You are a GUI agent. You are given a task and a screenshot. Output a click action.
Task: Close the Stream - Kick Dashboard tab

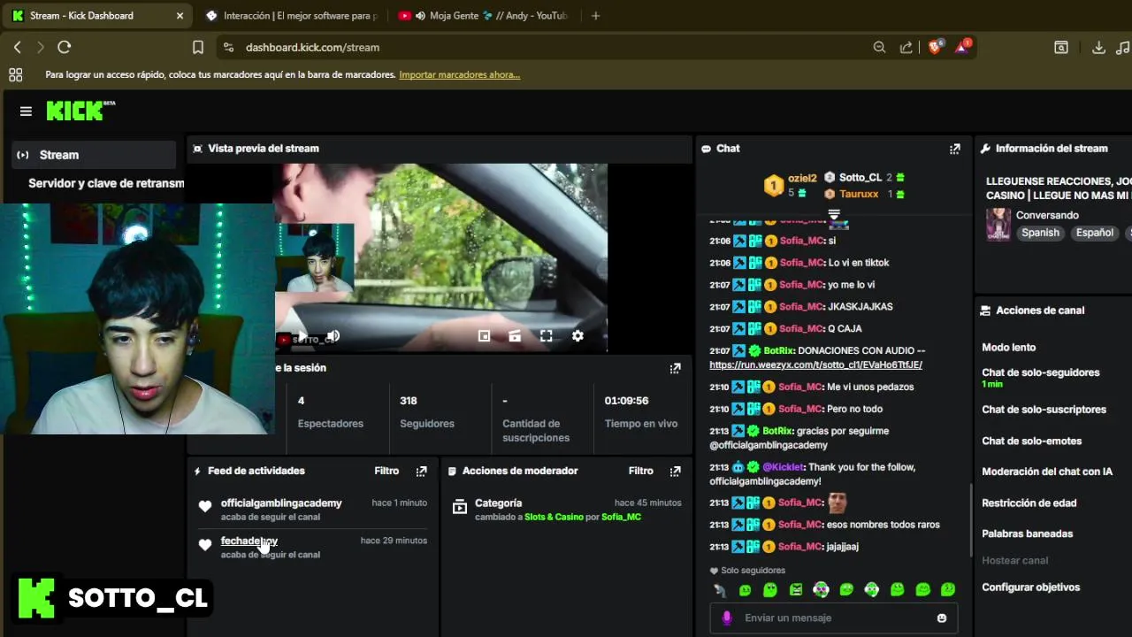coord(180,16)
